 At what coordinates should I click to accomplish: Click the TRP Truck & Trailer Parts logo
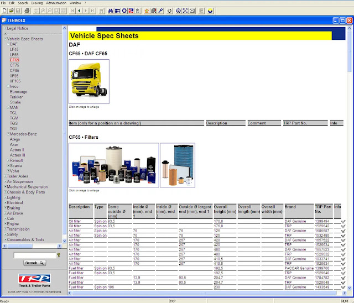pos(34,280)
